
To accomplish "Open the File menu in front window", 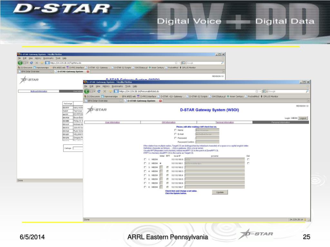I will (86, 86).
